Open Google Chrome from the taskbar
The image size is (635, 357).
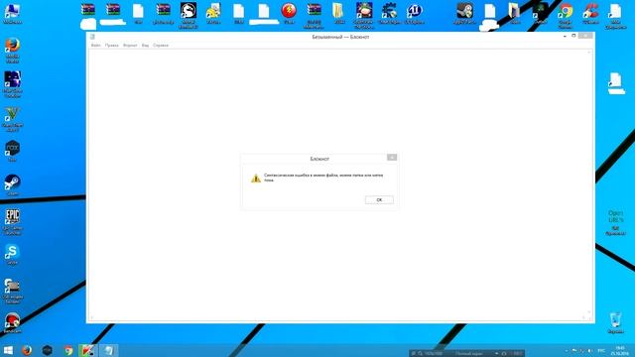pos(68,350)
